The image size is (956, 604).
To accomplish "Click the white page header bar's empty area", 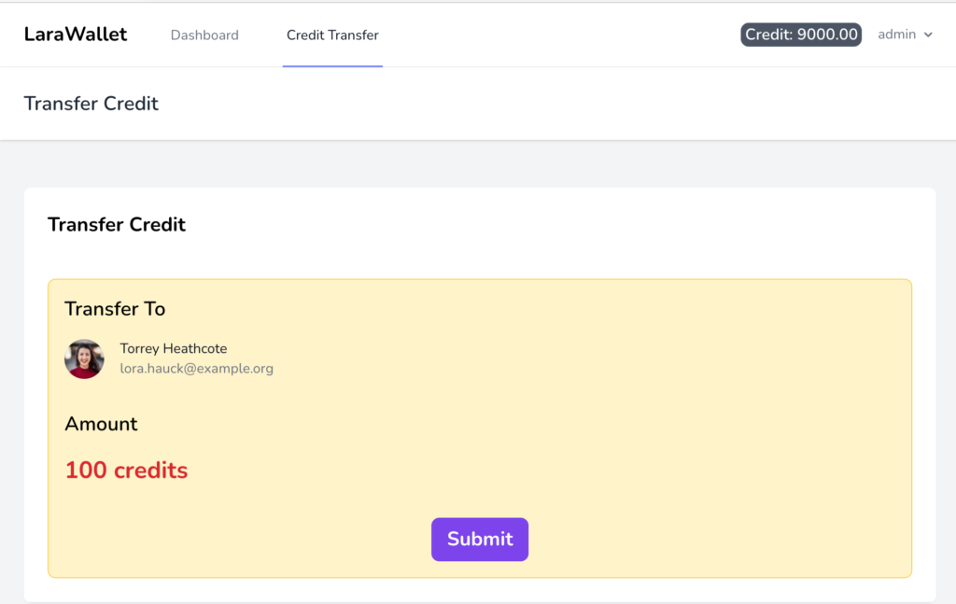I will [560, 104].
